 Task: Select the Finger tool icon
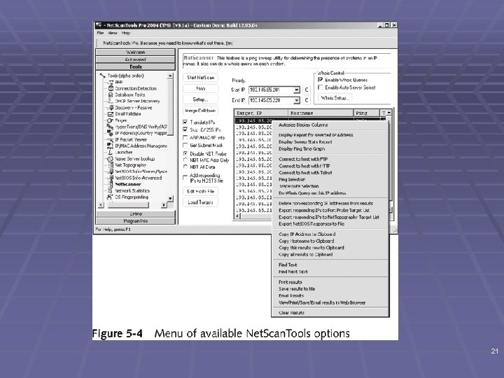click(111, 120)
